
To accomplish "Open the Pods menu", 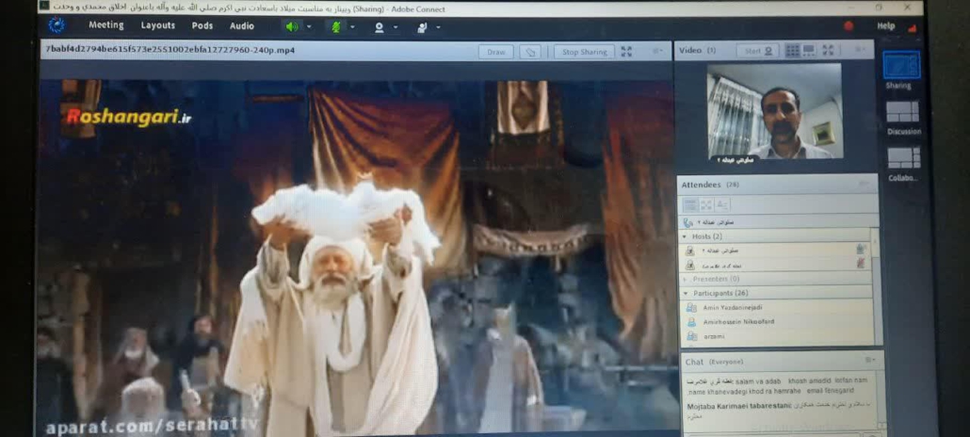I will coord(202,26).
